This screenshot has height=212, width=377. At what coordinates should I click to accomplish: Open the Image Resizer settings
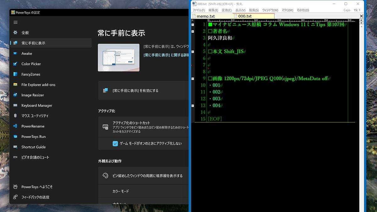click(51, 95)
